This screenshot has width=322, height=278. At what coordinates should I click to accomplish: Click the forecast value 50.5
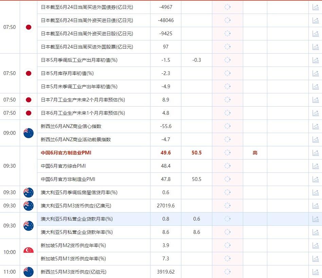point(196,153)
